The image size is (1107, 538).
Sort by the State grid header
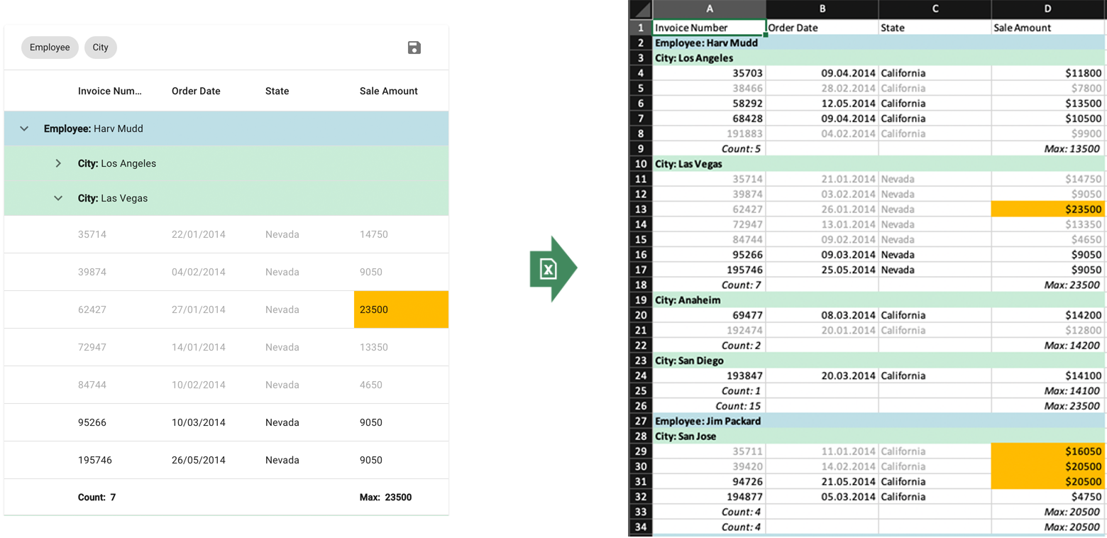(x=277, y=91)
